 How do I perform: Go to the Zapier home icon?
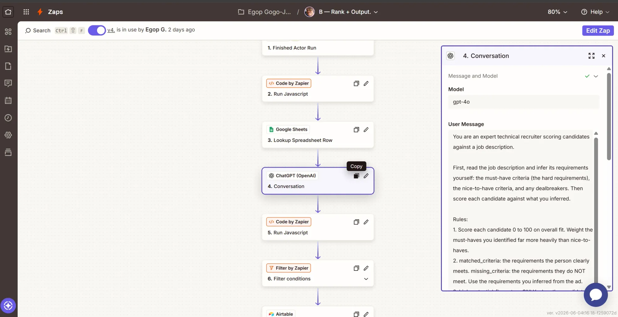pyautogui.click(x=8, y=12)
